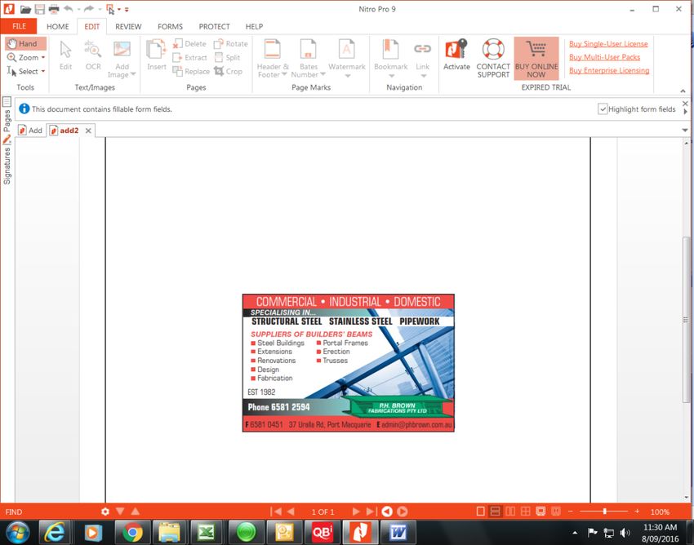Open Google Chrome from the taskbar

pyautogui.click(x=132, y=532)
